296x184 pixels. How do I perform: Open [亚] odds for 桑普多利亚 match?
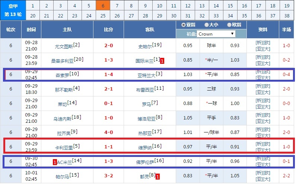tap(259, 63)
